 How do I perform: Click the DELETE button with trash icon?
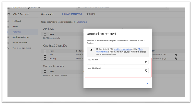(x=91, y=14)
